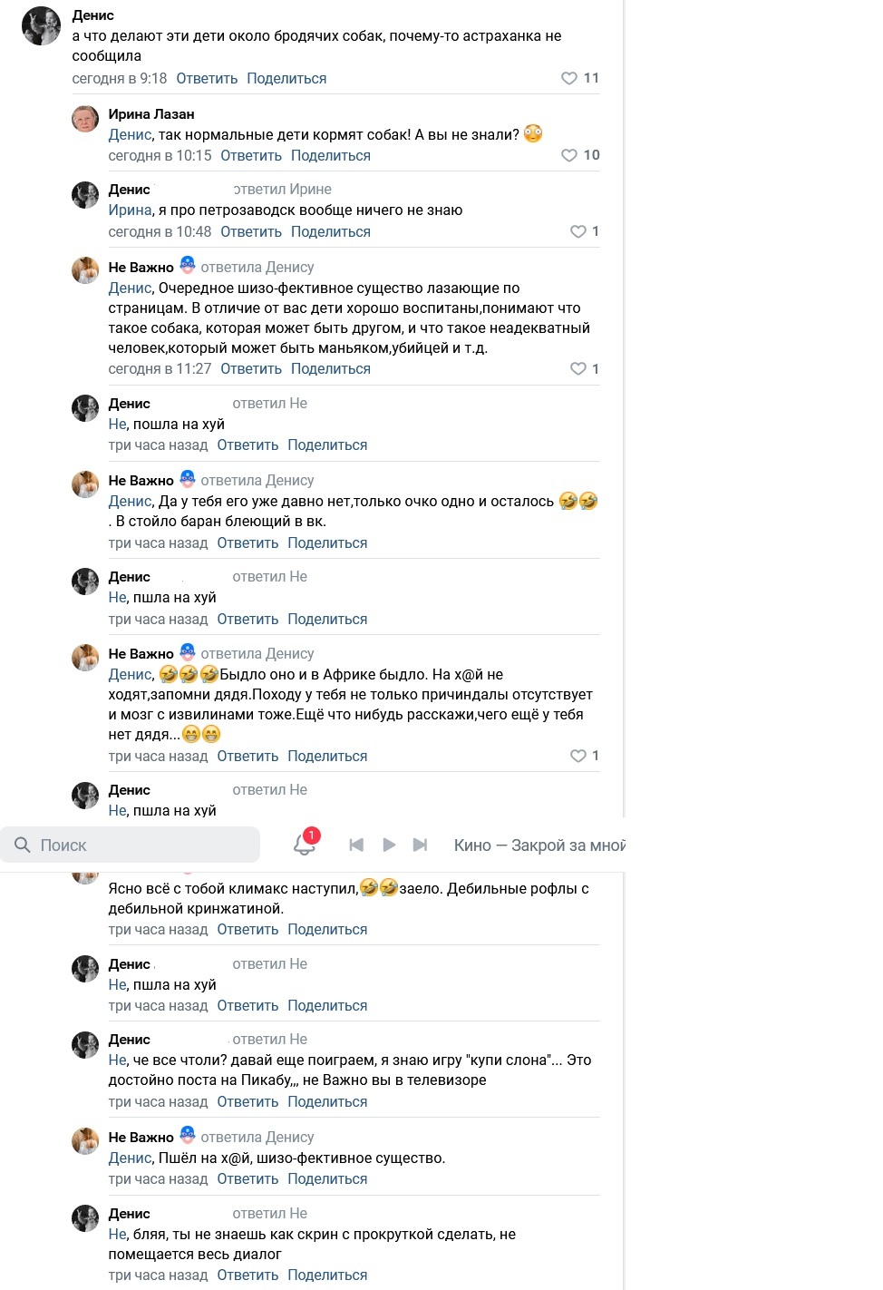The height and width of the screenshot is (1290, 883).
Task: Play the Кино track
Action: click(389, 845)
